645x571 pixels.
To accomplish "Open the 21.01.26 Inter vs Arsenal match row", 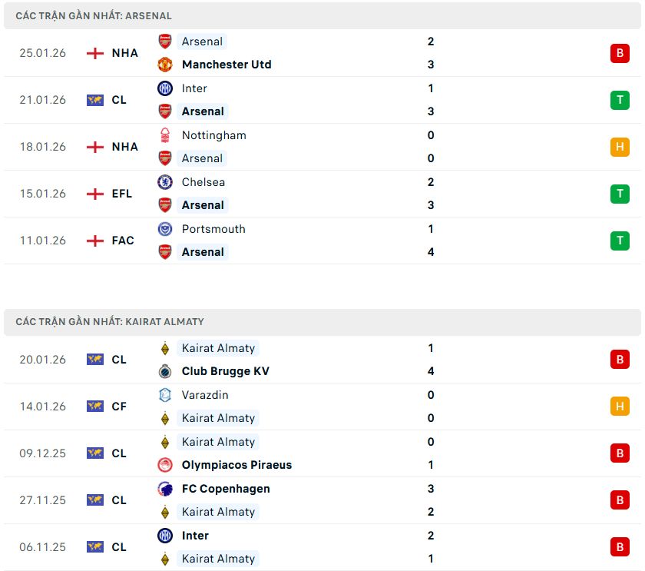I will [x=322, y=100].
